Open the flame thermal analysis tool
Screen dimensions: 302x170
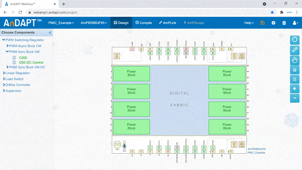coord(295,60)
